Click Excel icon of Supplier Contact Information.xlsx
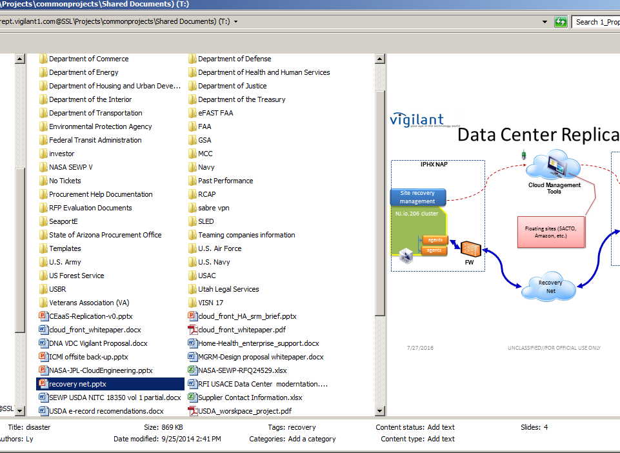 coord(192,398)
